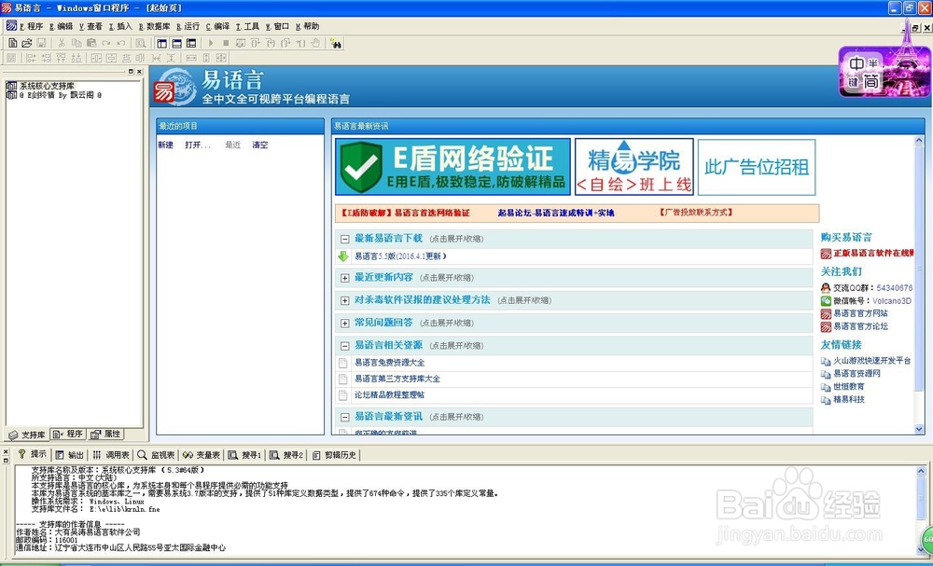The height and width of the screenshot is (566, 933).
Task: Click the QQ penguin icon
Action: click(826, 288)
